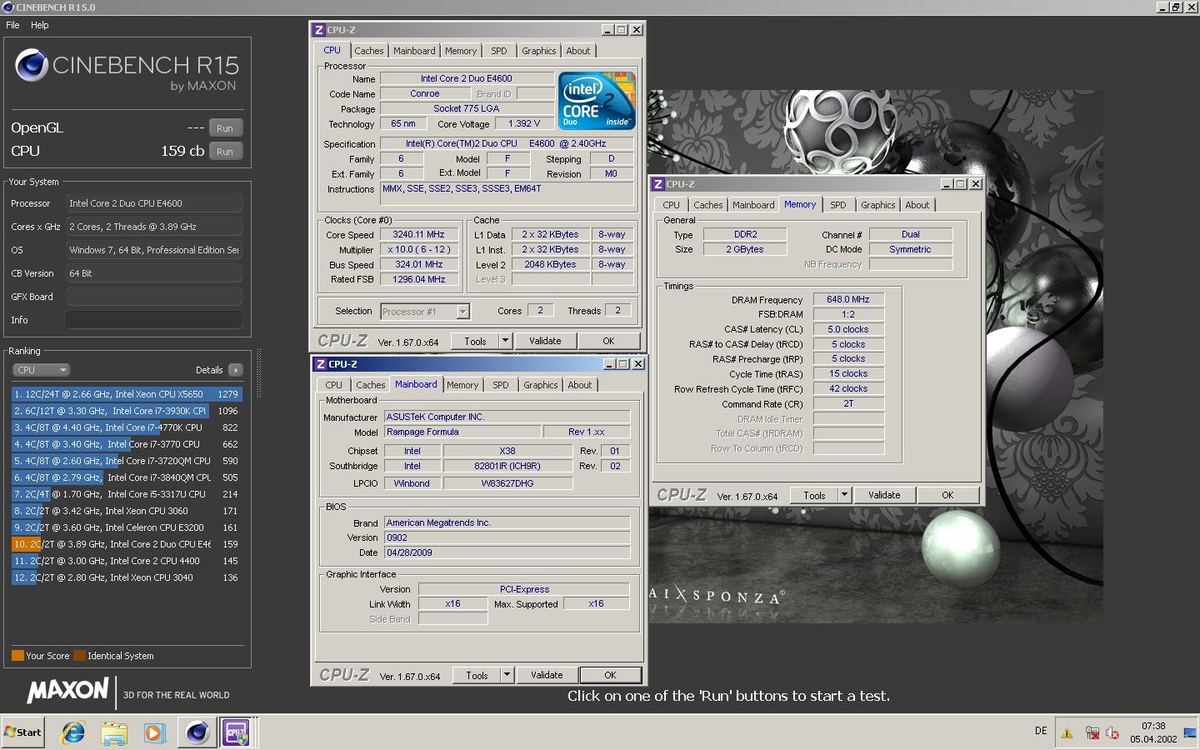Open Memory tab in Mainboard CPU-Z window
Image resolution: width=1200 pixels, height=750 pixels.
point(462,385)
